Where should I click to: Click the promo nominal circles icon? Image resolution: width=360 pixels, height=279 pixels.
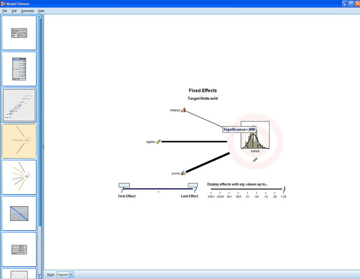[183, 173]
